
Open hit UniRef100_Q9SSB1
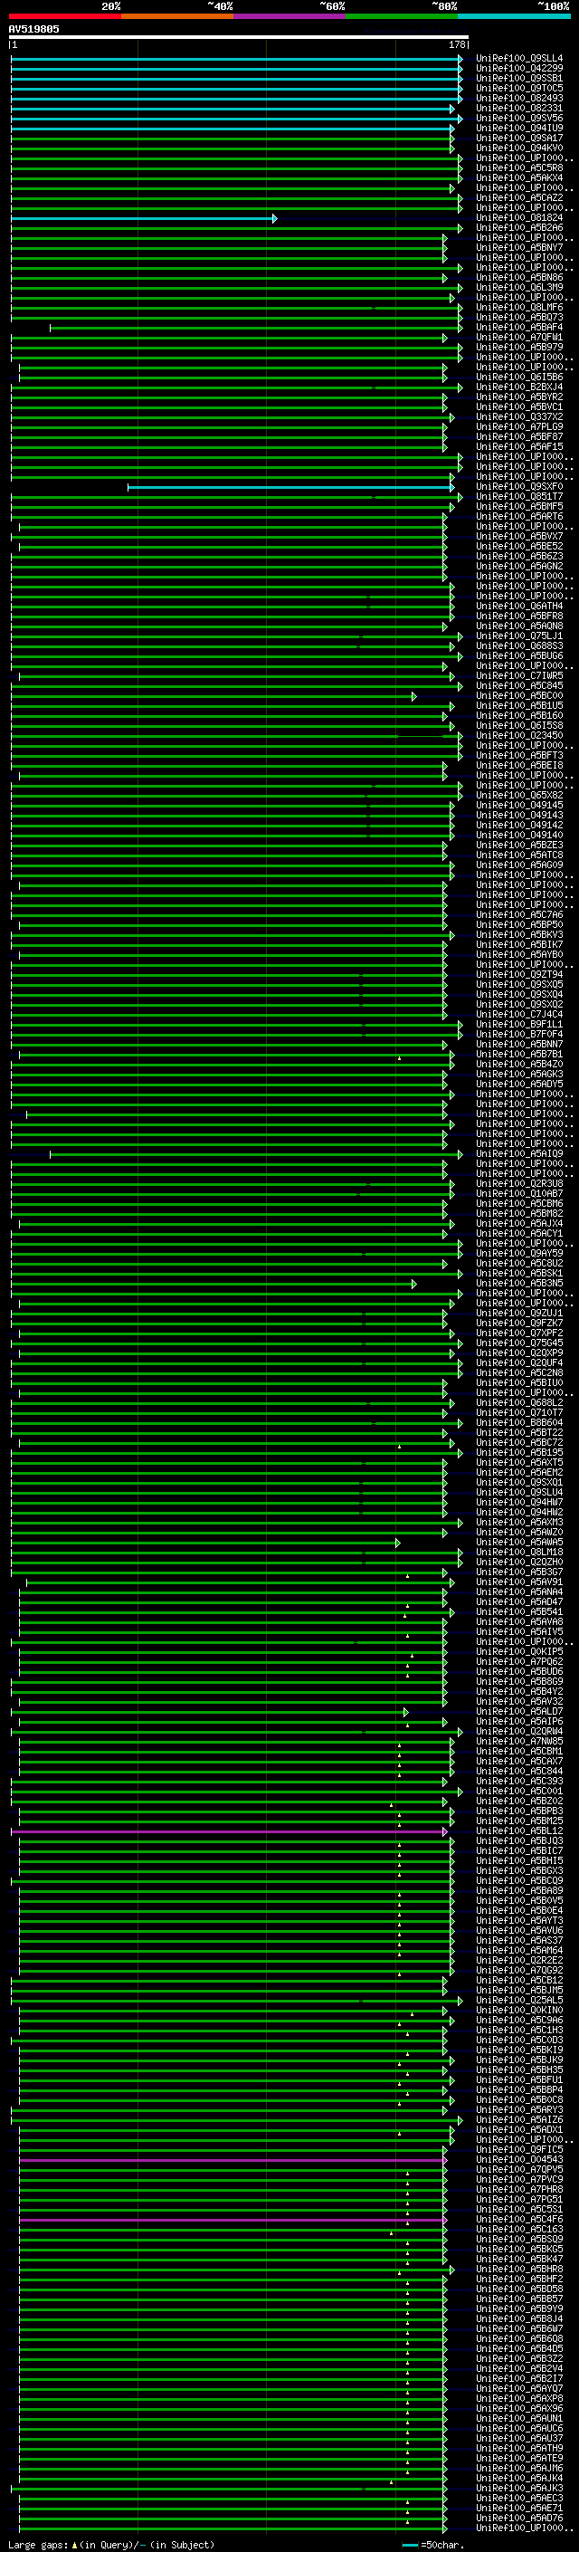(519, 78)
